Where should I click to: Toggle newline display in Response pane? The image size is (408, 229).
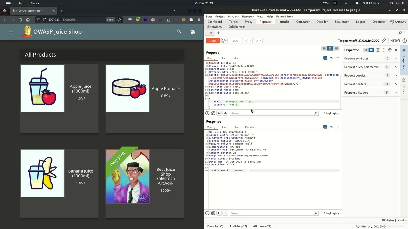(331, 127)
